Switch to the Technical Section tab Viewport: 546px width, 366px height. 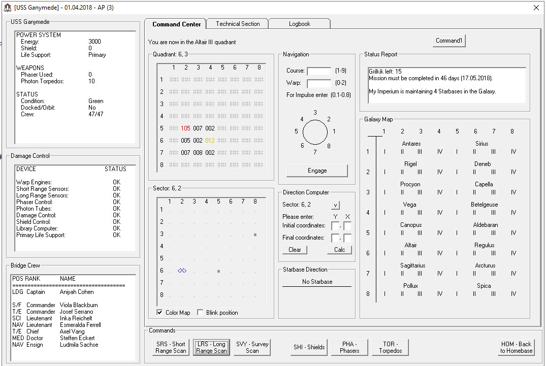238,24
